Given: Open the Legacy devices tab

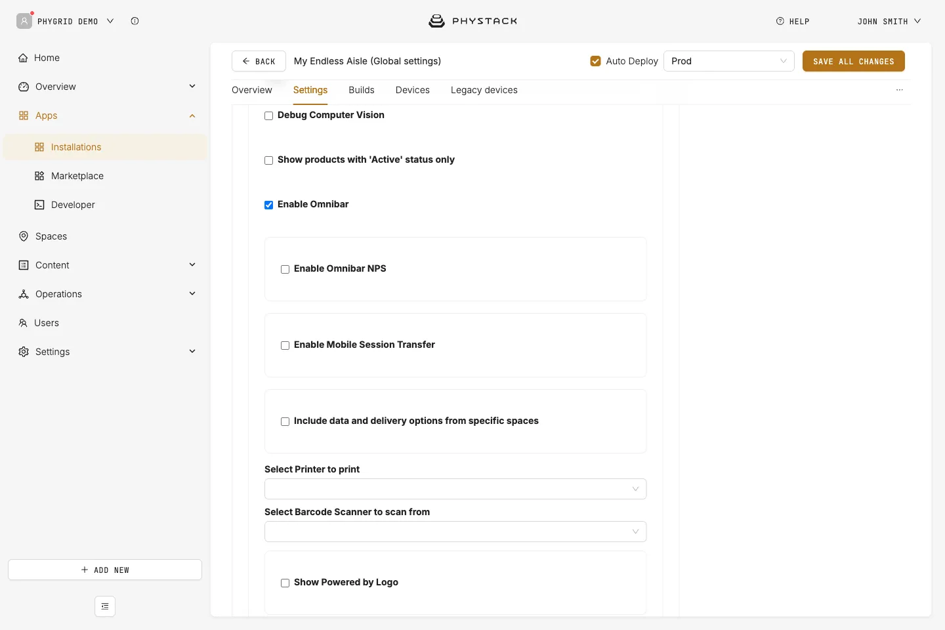Looking at the screenshot, I should [484, 90].
